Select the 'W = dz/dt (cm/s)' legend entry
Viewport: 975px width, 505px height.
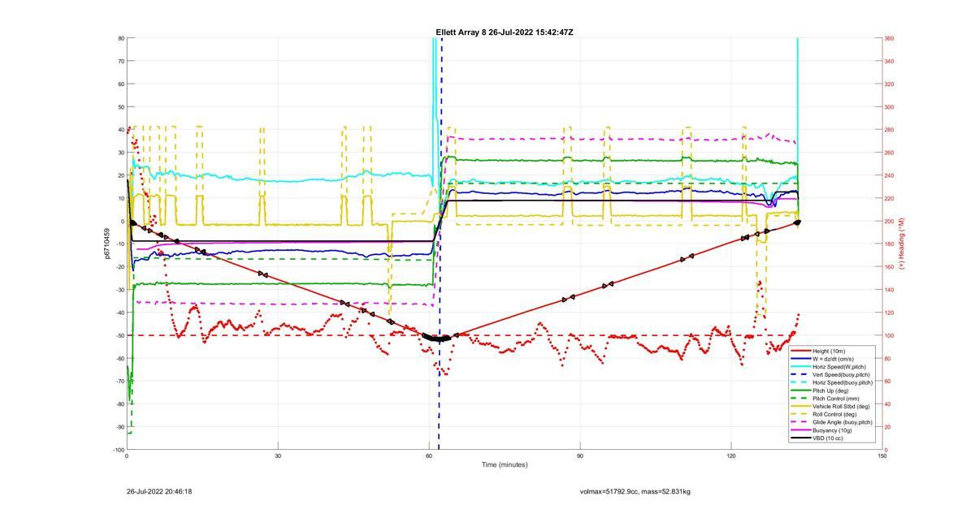834,358
